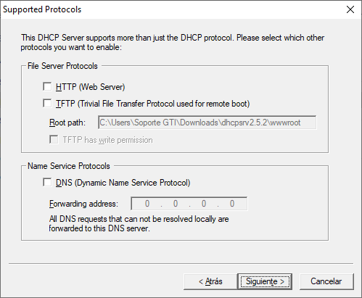
Task: Click the File Server Protocols group heading
Action: click(62, 66)
